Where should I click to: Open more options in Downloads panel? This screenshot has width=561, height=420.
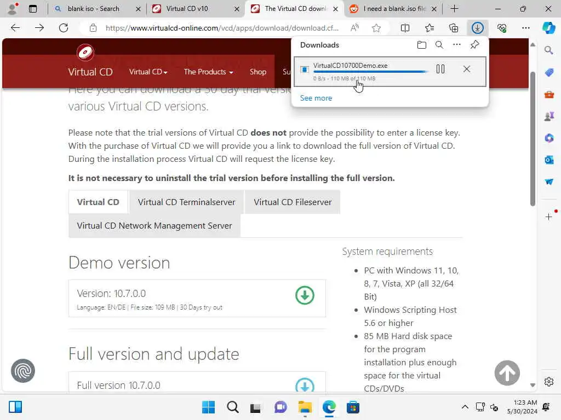(x=457, y=45)
